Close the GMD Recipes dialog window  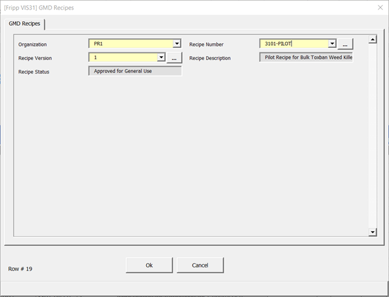pyautogui.click(x=380, y=8)
